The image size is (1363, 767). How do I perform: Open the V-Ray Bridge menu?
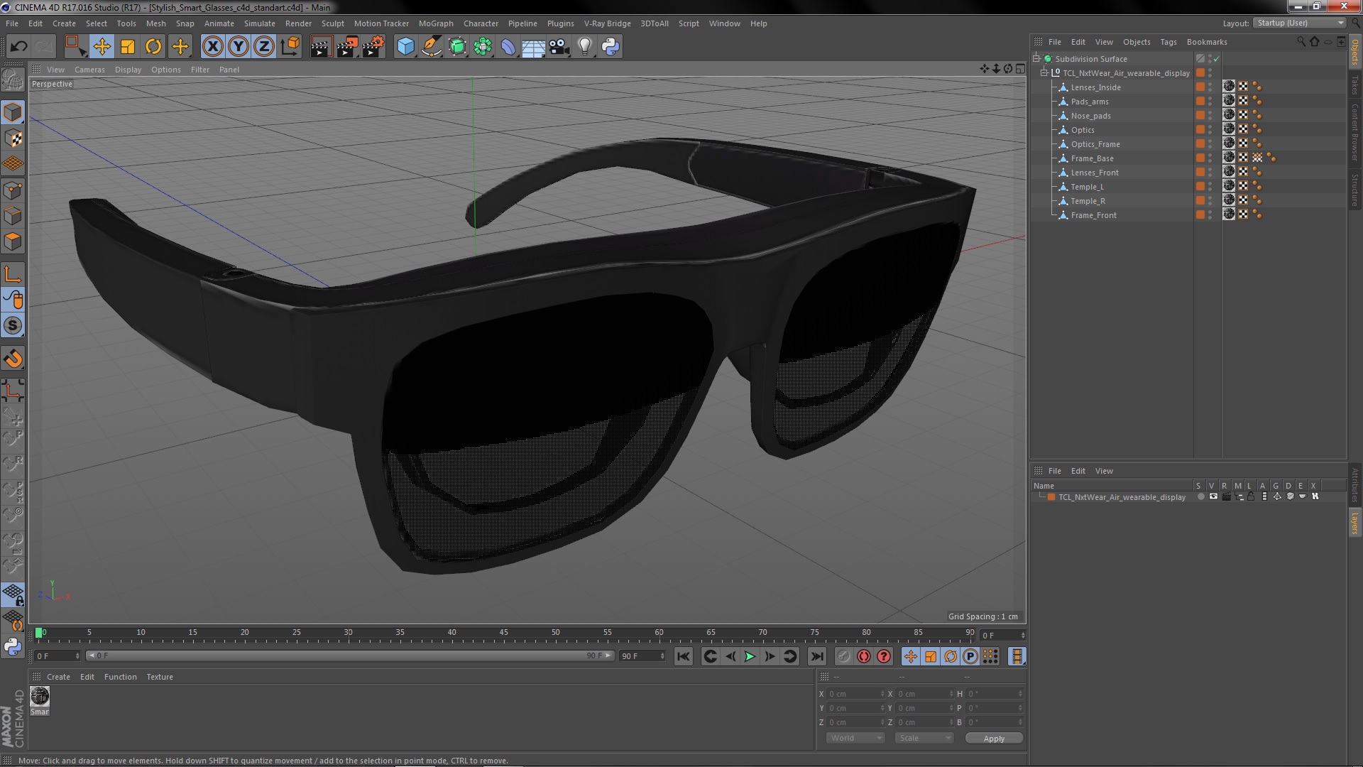(607, 23)
